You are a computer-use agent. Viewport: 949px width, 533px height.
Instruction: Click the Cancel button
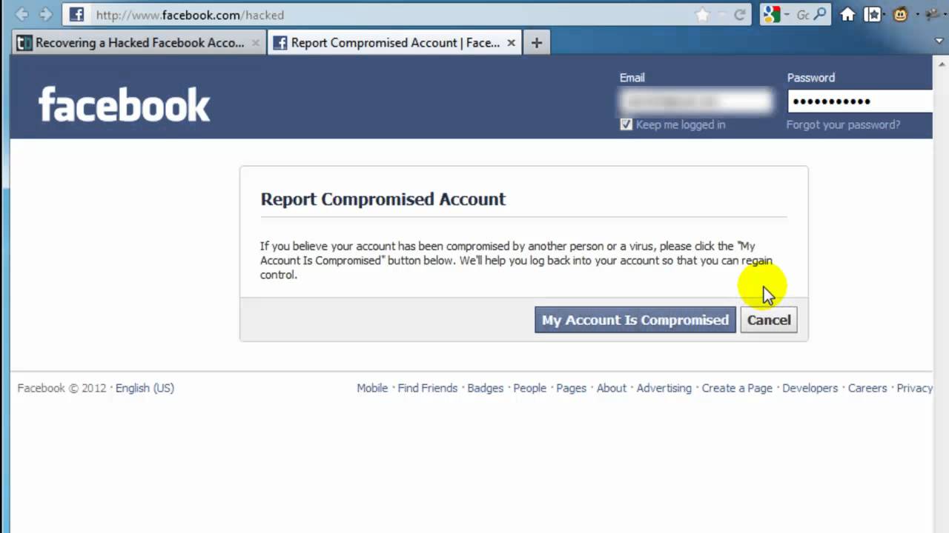coord(769,320)
